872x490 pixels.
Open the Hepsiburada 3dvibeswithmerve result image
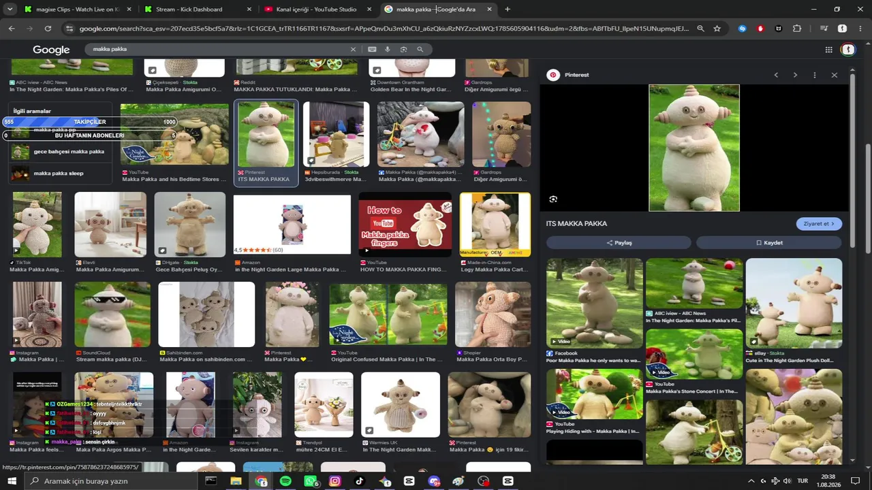click(336, 134)
